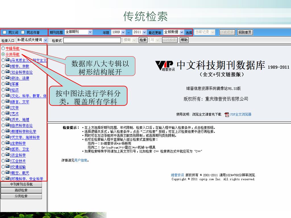Click the VIP 维普资讯 logo
The height and width of the screenshot is (218, 291).
point(165,66)
